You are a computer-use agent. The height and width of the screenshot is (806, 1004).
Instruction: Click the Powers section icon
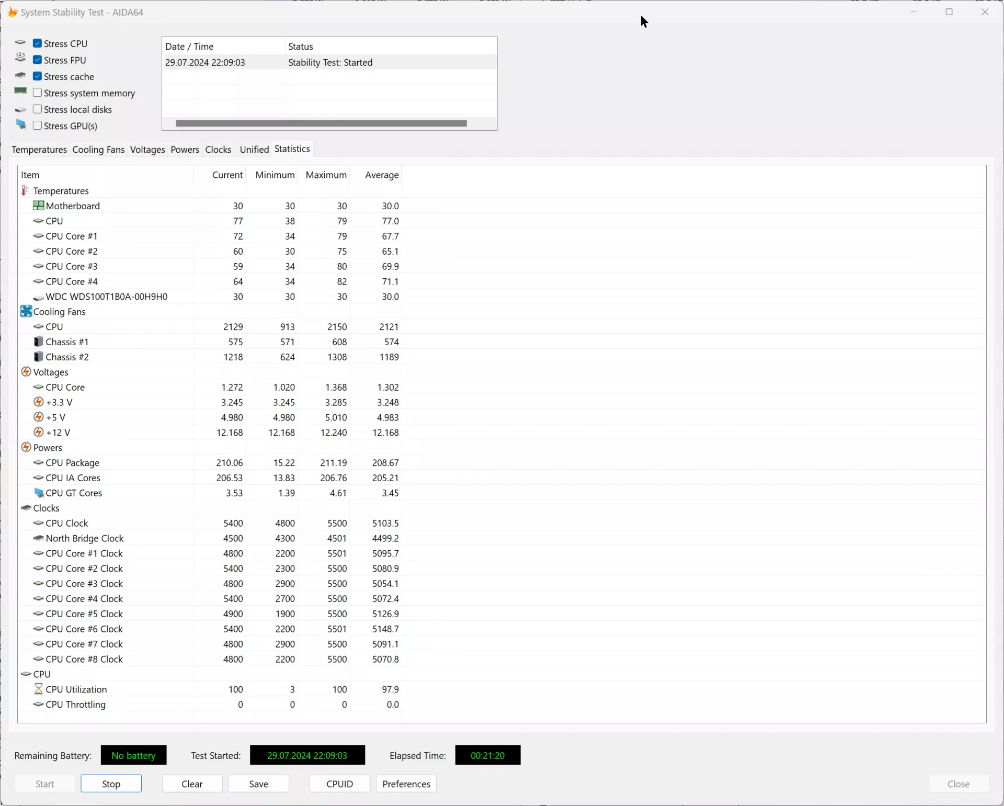26,447
